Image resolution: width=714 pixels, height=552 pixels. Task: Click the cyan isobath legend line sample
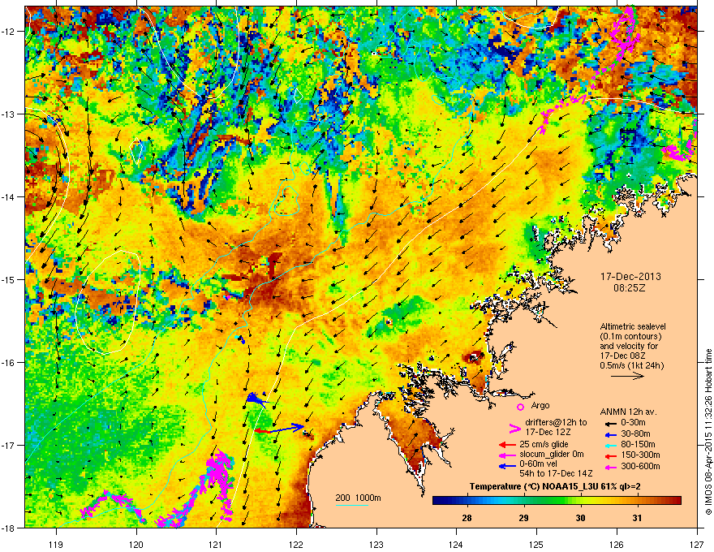352,505
